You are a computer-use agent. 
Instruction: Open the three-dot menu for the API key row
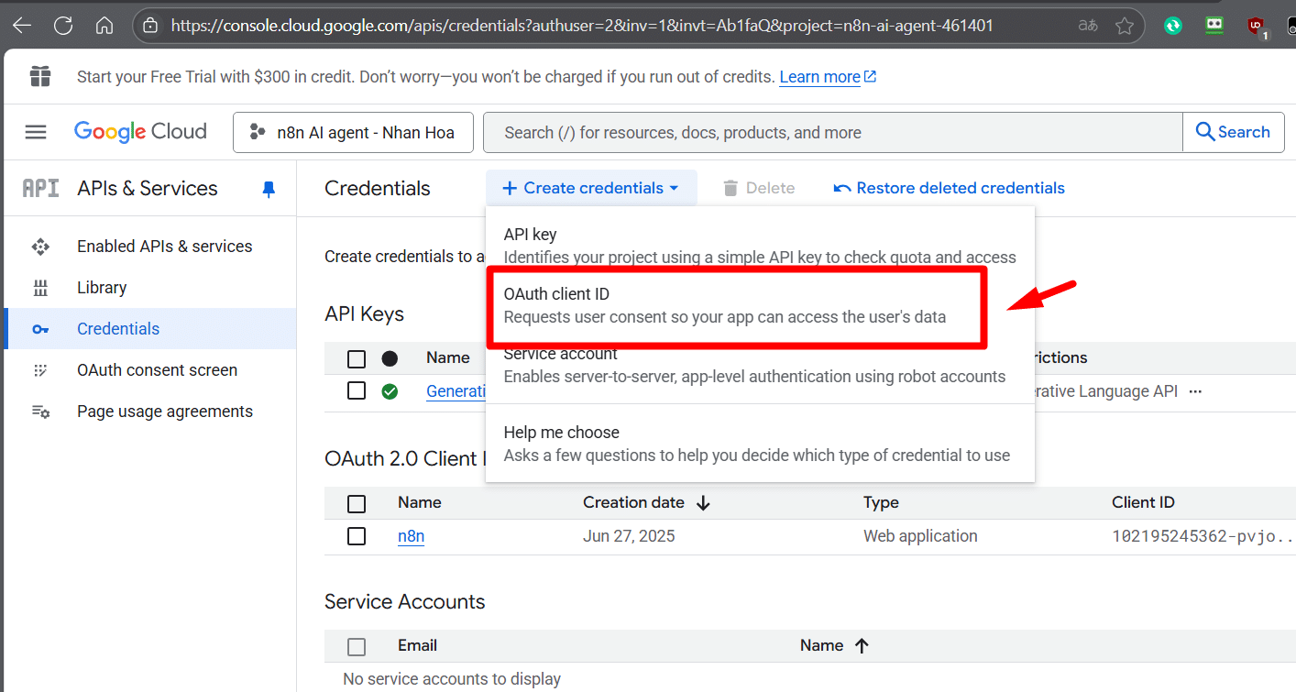click(x=1195, y=391)
